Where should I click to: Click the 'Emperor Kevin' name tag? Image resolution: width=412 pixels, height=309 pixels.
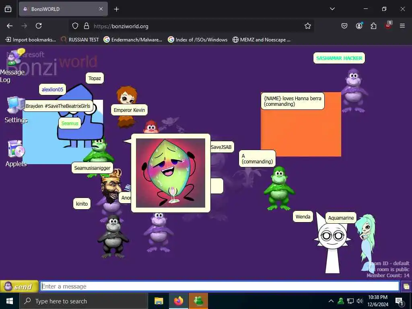pos(129,110)
